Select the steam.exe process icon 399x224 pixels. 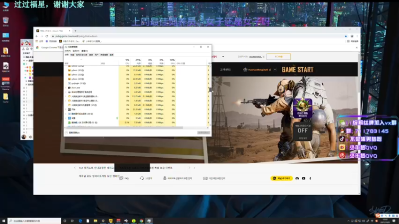point(69,88)
